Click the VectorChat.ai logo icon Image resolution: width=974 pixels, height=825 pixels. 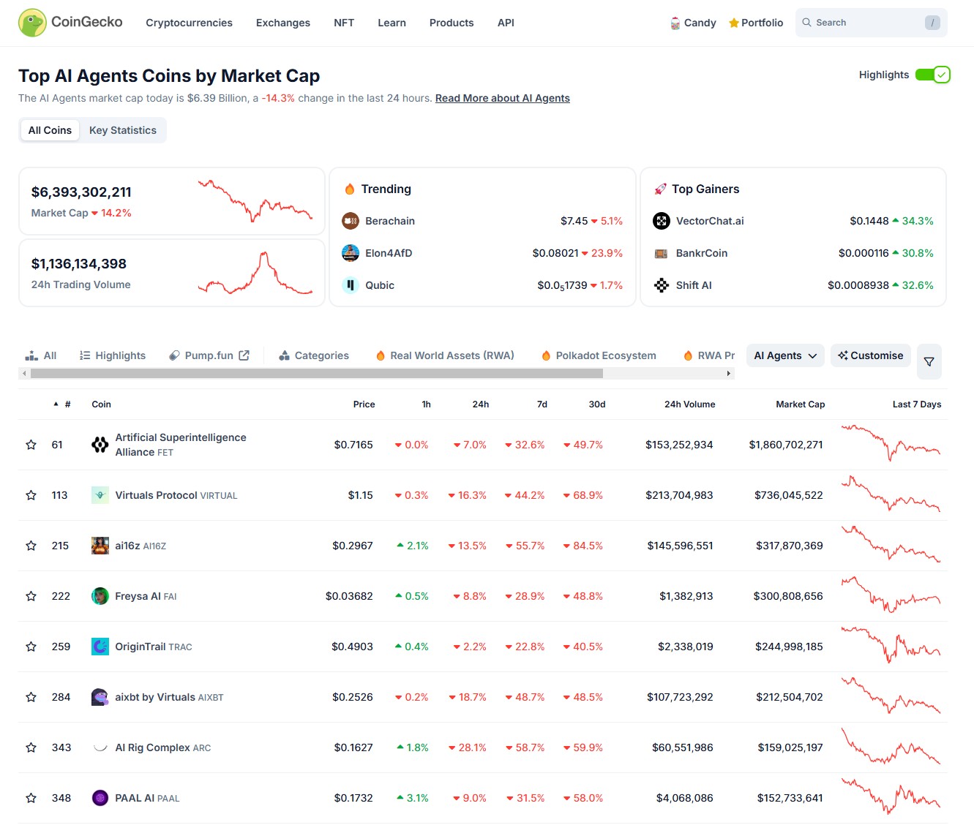pos(661,221)
